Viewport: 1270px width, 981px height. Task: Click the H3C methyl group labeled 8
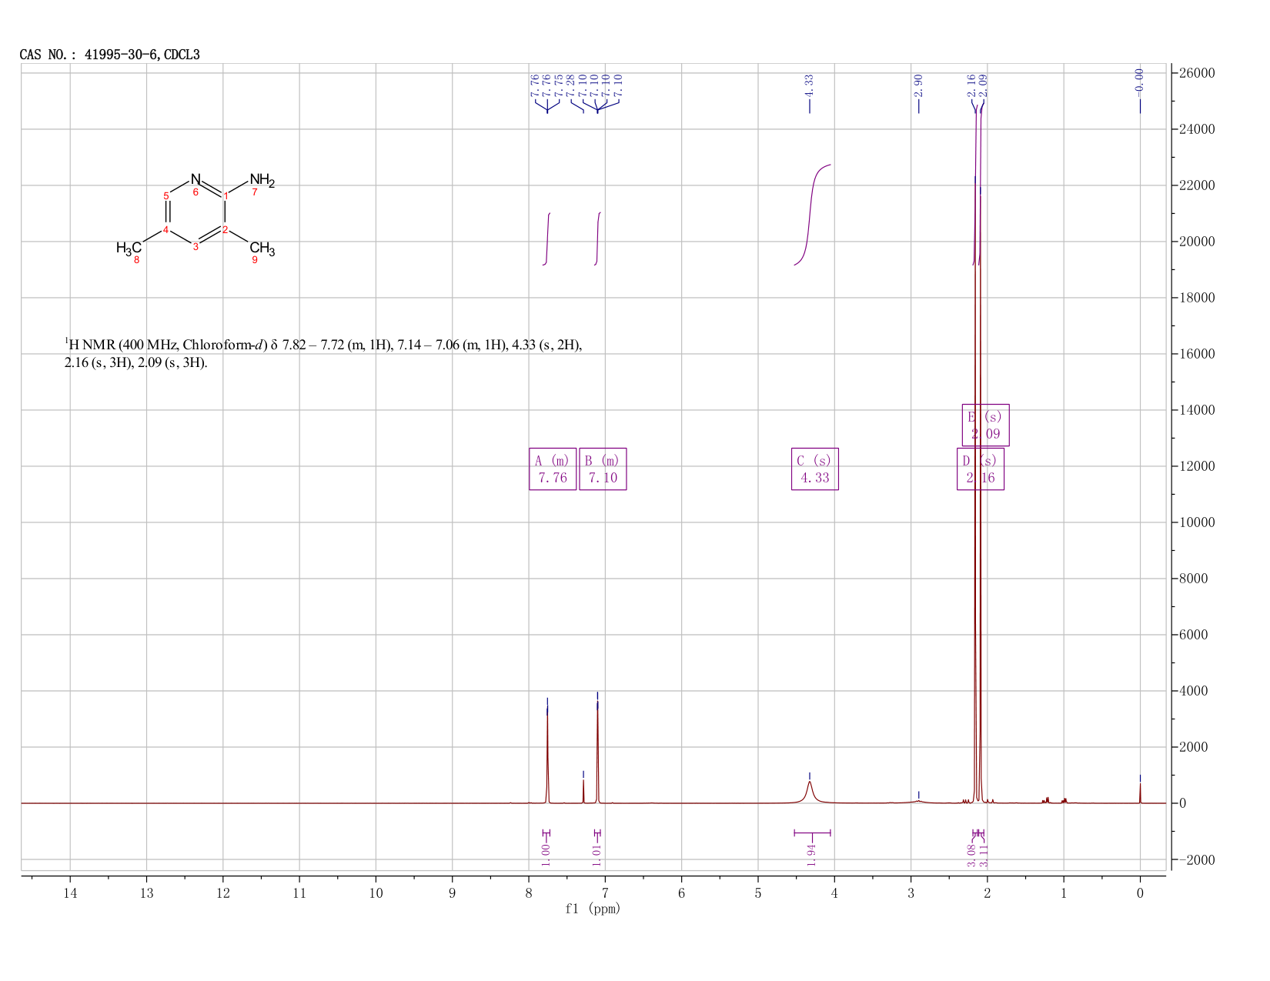point(129,248)
